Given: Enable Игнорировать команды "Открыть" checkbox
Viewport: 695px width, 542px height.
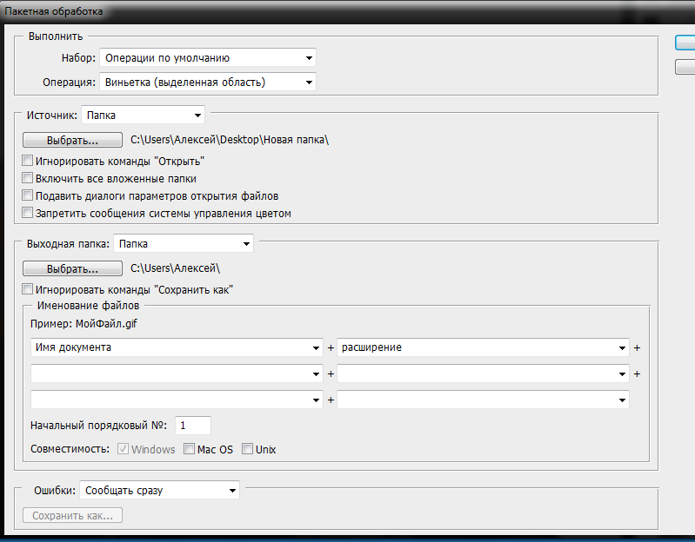Looking at the screenshot, I should [28, 162].
